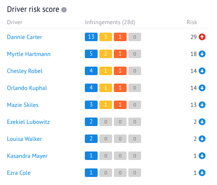Click the down-arrow risk icon for Orlando Kuphal

[202, 88]
